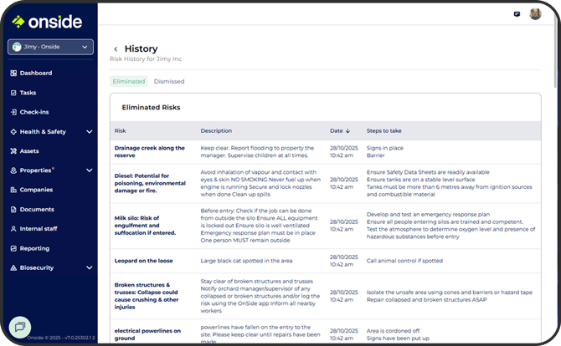Open the user profile avatar

(x=535, y=14)
